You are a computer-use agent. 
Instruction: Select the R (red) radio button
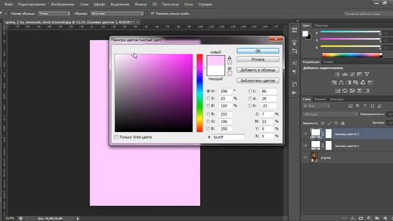coord(208,114)
